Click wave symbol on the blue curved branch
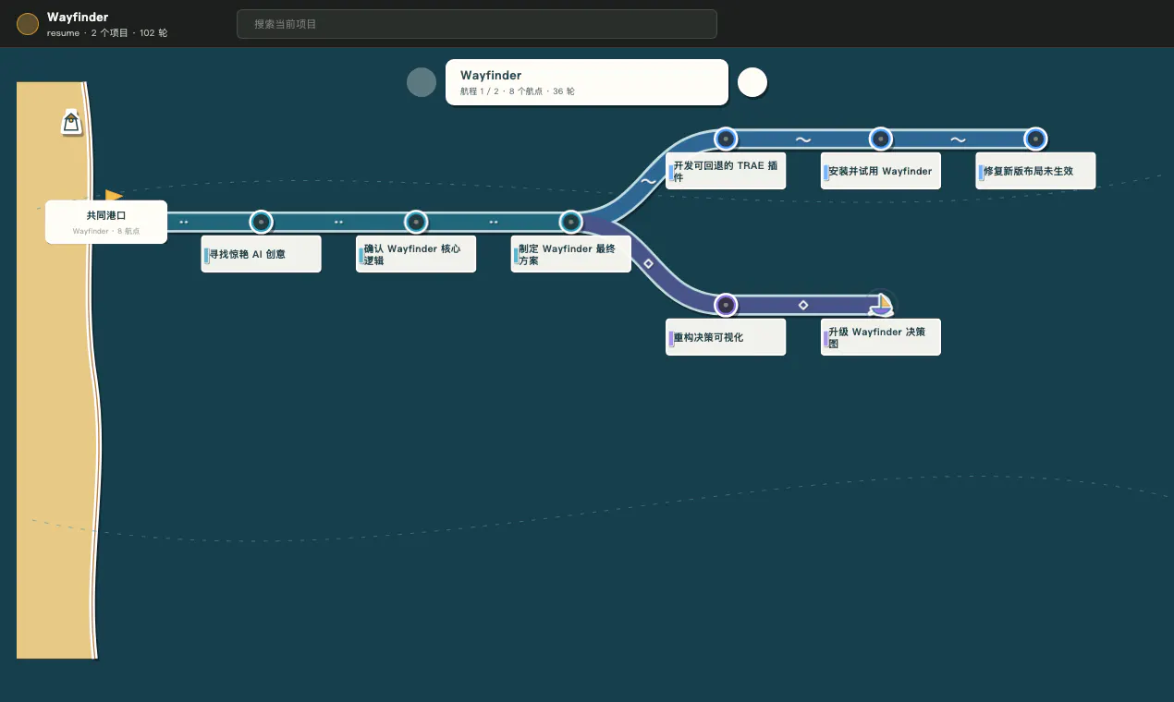The image size is (1174, 702). [x=648, y=181]
